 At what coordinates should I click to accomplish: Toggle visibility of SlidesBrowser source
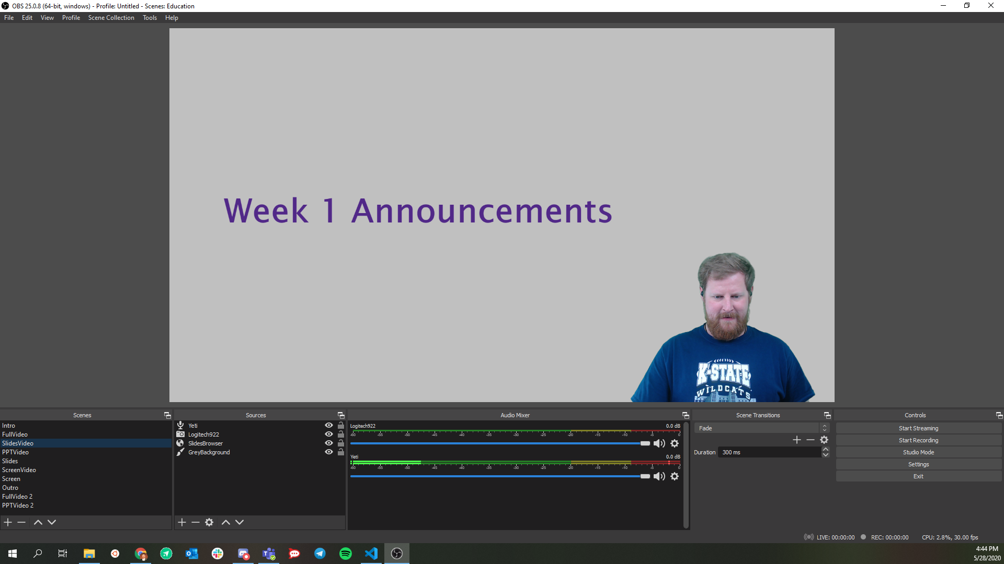point(329,443)
